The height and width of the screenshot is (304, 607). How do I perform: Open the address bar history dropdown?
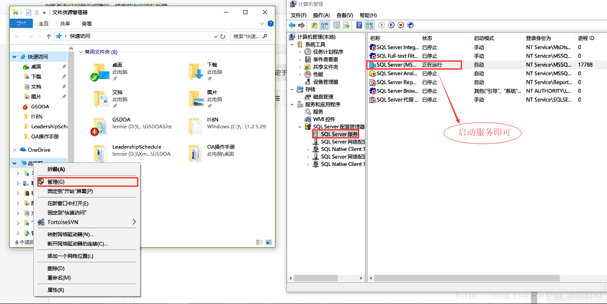point(216,36)
